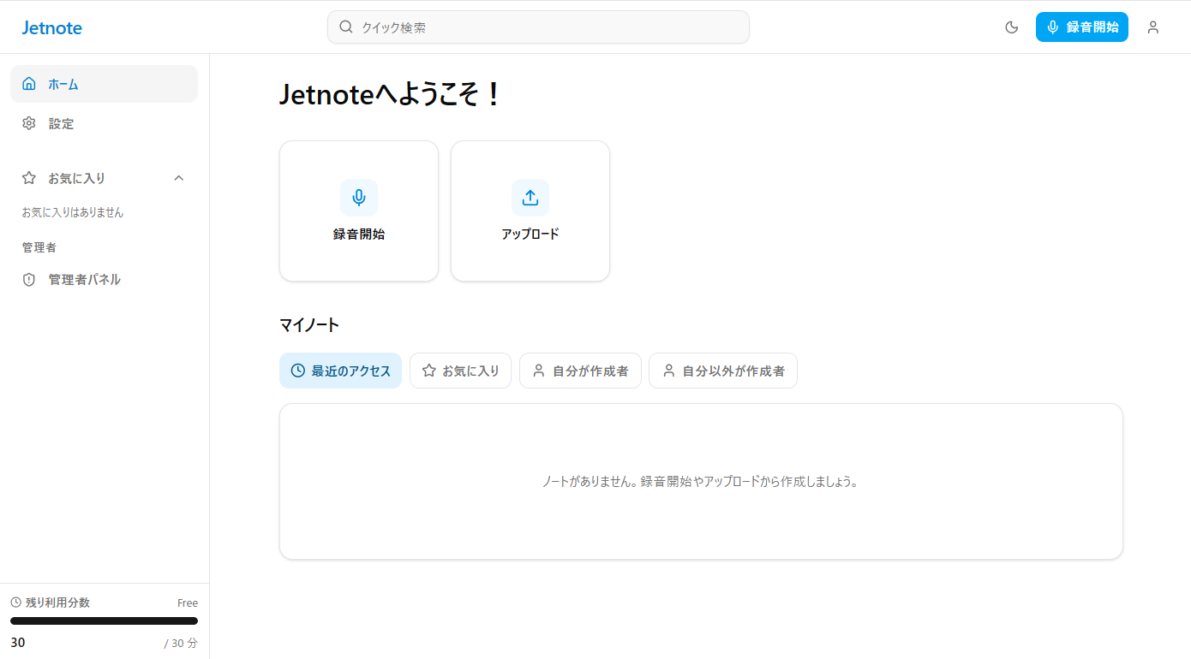The image size is (1191, 659).
Task: Switch to the 最近のアクセス tab
Action: click(x=340, y=370)
